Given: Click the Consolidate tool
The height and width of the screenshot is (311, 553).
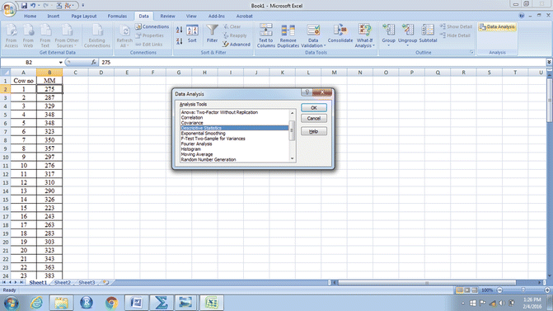Looking at the screenshot, I should point(340,34).
